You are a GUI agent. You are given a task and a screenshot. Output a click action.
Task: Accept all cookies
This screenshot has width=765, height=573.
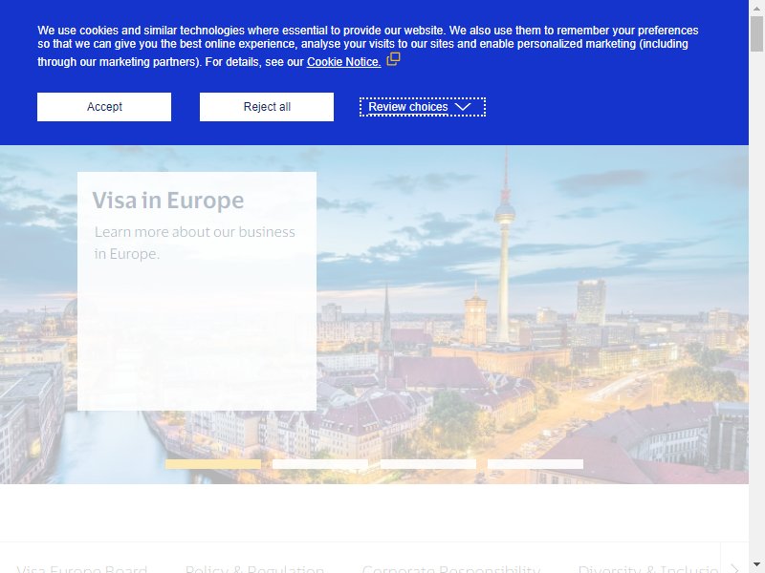(x=104, y=107)
